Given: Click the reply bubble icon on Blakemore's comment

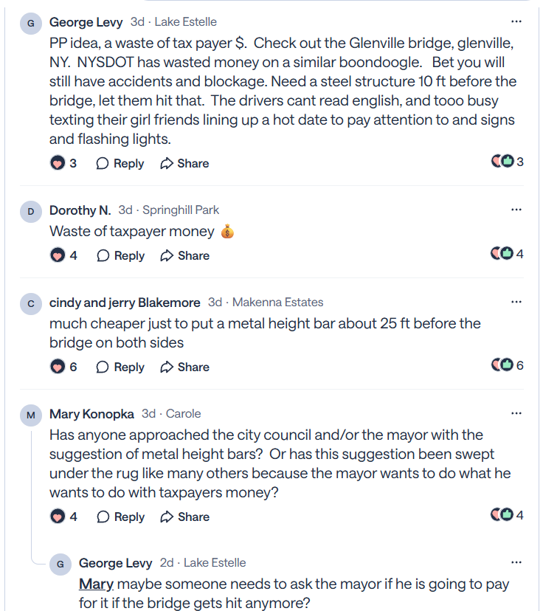Looking at the screenshot, I should coord(103,367).
